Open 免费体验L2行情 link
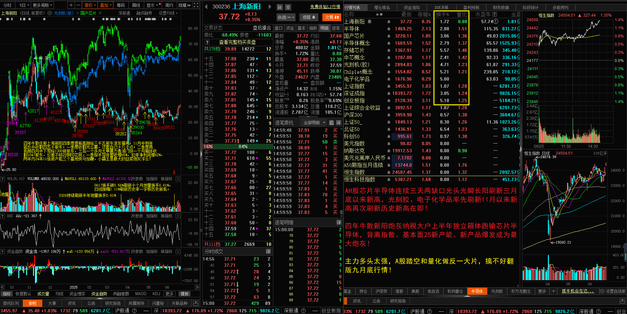The height and width of the screenshot is (314, 627). point(325,7)
